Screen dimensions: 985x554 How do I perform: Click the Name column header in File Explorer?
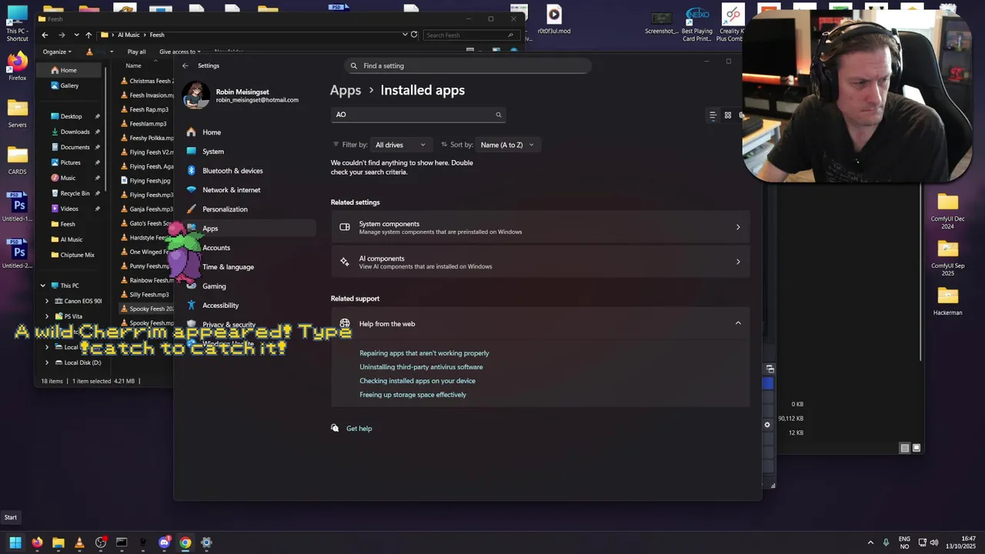point(134,65)
